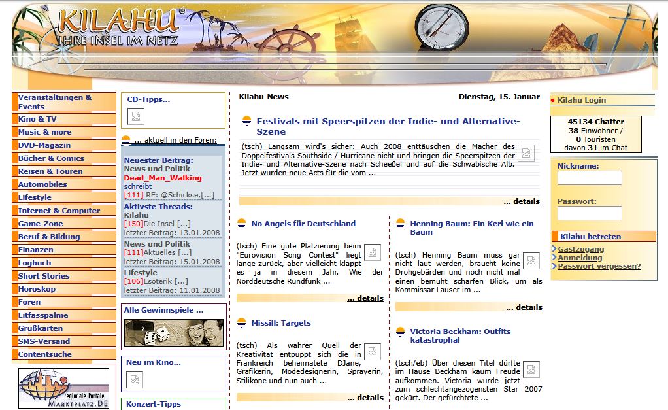Click the Passwort input field
The height and width of the screenshot is (410, 668).
[x=590, y=213]
